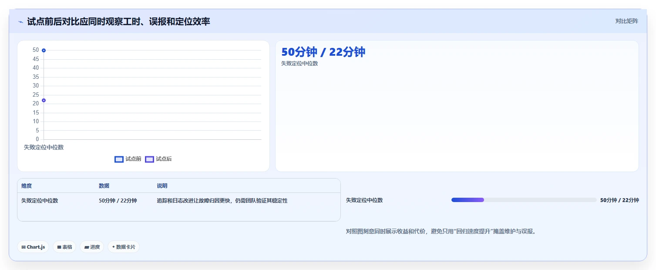Click the chart x-axis label 失败定位中位数

[x=44, y=148]
